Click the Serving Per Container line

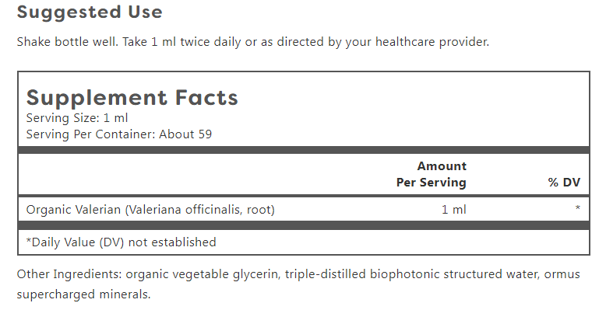click(119, 134)
